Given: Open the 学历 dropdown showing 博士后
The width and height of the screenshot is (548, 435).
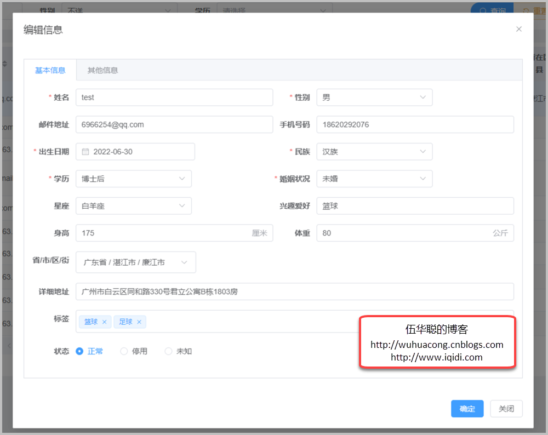Looking at the screenshot, I should pos(134,179).
